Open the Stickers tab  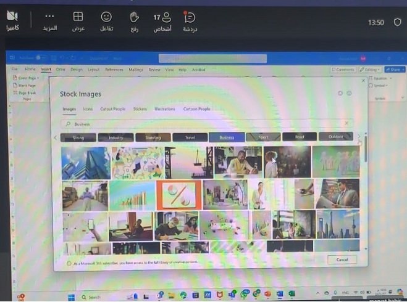[x=140, y=109]
